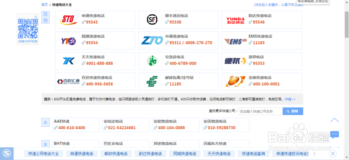Open BHT快递 entry
Image resolution: width=349 pixels, height=160 pixels.
pyautogui.click(x=62, y=144)
